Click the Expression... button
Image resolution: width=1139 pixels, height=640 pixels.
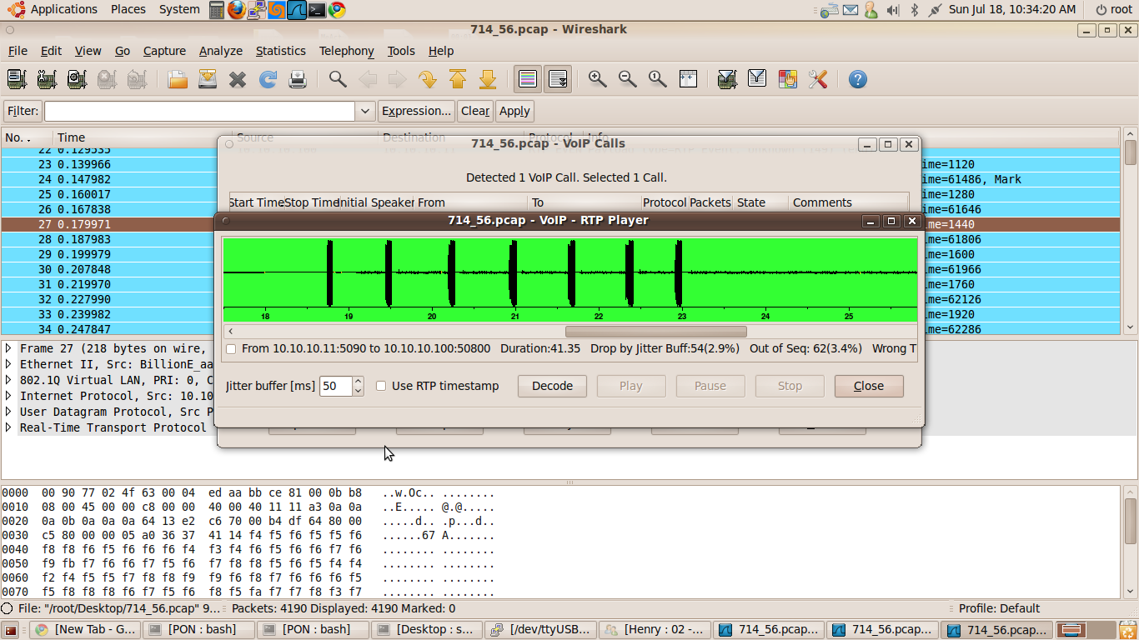coord(416,111)
